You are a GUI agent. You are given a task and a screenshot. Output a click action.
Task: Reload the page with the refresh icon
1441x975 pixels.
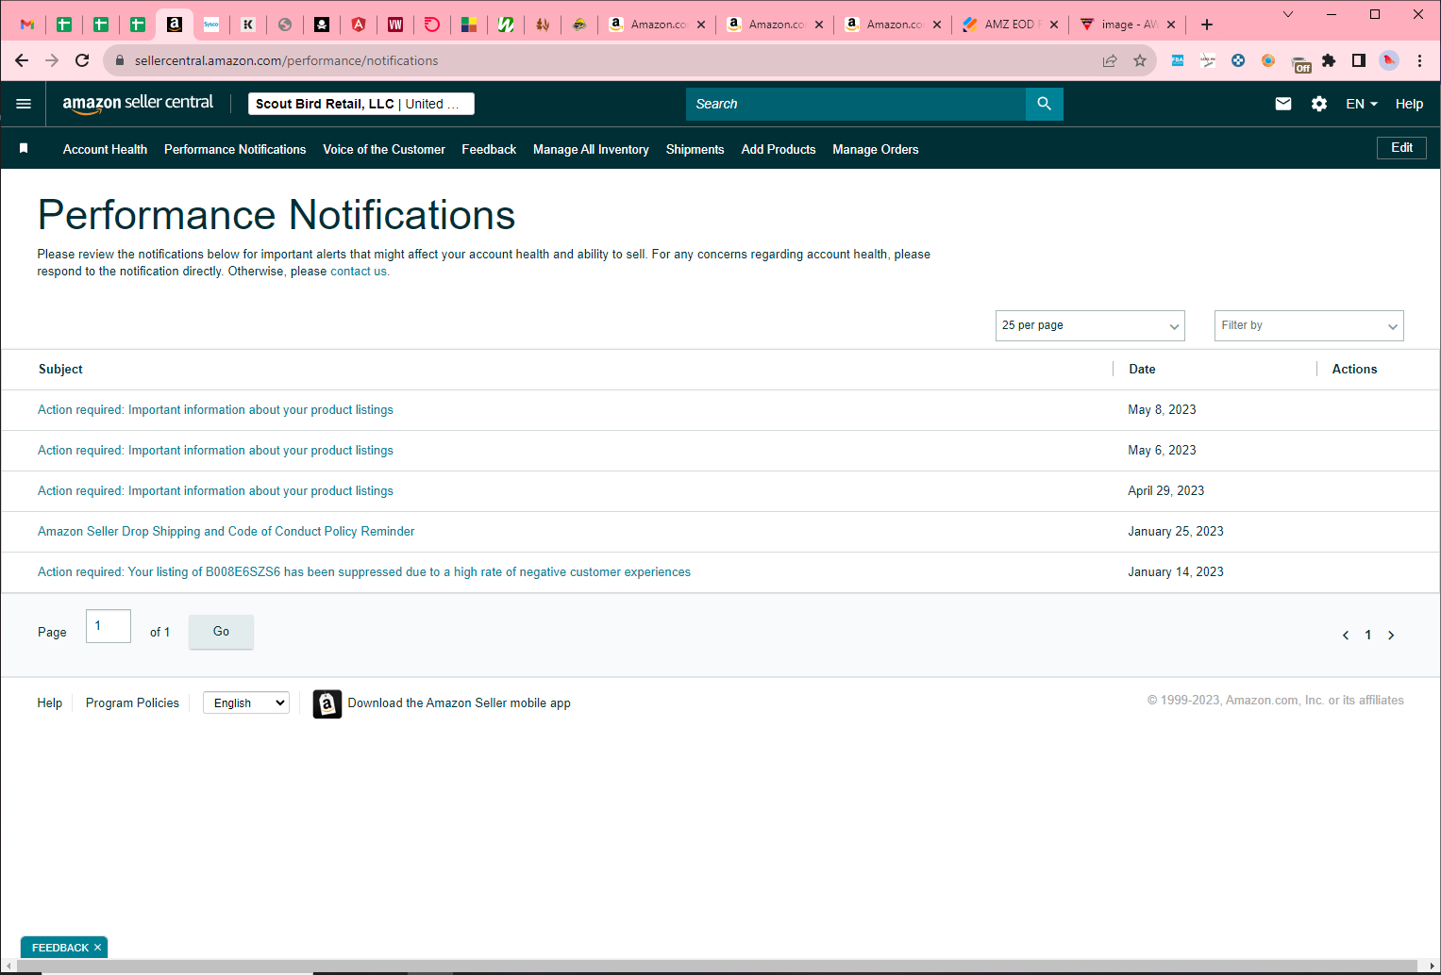82,60
